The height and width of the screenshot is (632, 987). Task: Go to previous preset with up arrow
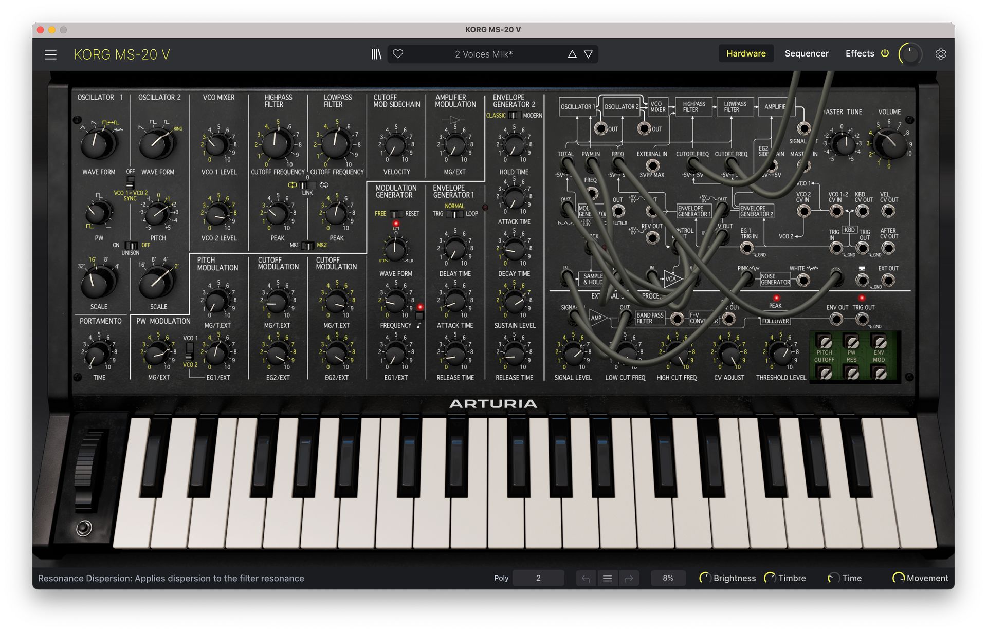point(572,54)
